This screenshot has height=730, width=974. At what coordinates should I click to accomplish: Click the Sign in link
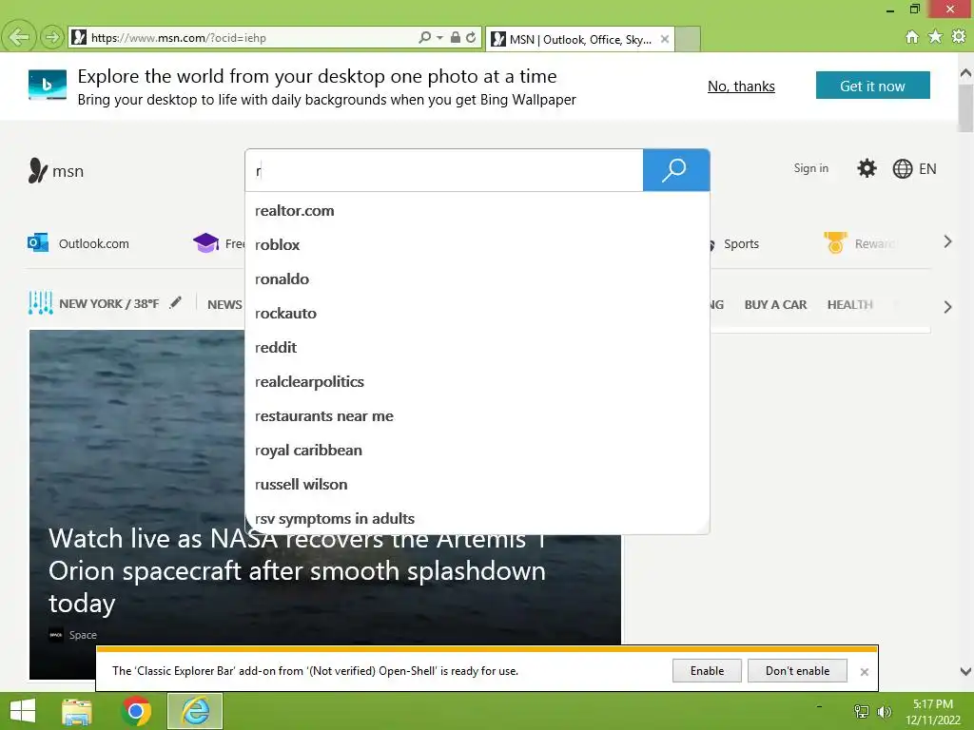pyautogui.click(x=810, y=168)
